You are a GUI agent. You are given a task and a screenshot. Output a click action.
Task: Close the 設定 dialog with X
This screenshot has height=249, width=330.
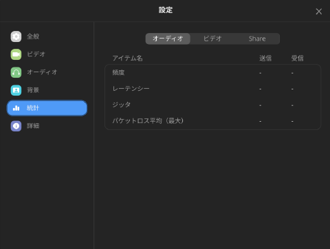[x=319, y=12]
